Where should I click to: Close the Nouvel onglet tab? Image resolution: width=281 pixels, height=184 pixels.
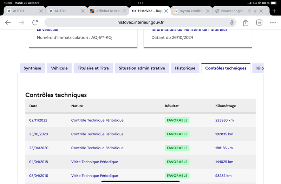[x=249, y=11]
